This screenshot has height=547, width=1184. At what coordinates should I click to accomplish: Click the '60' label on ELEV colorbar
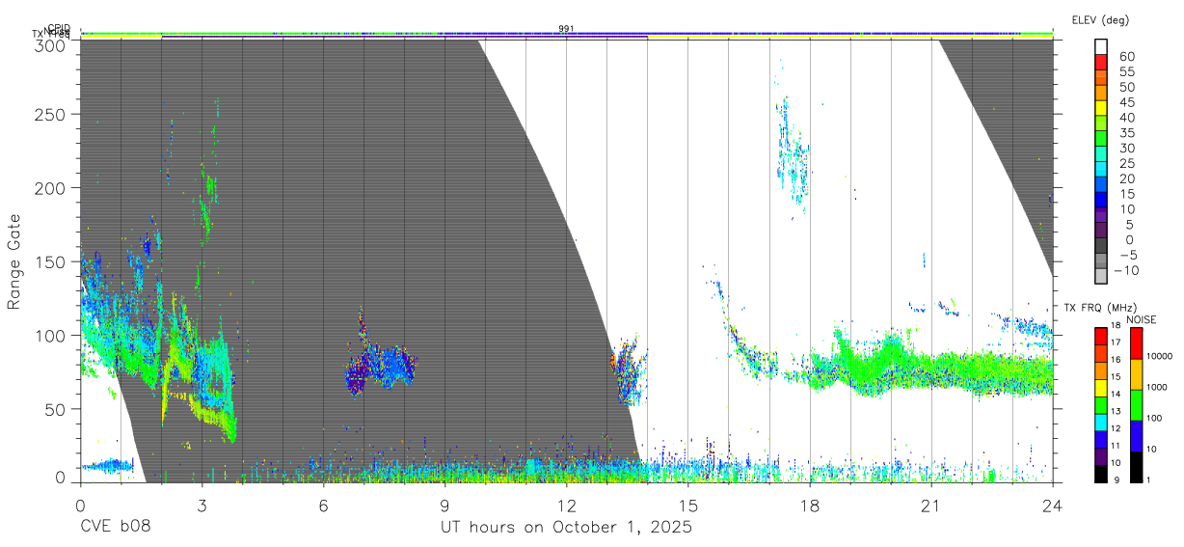click(x=1126, y=56)
